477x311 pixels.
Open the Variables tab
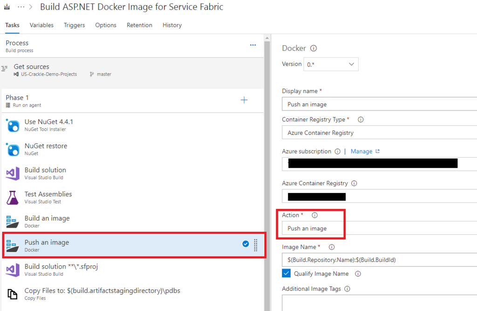pyautogui.click(x=41, y=25)
